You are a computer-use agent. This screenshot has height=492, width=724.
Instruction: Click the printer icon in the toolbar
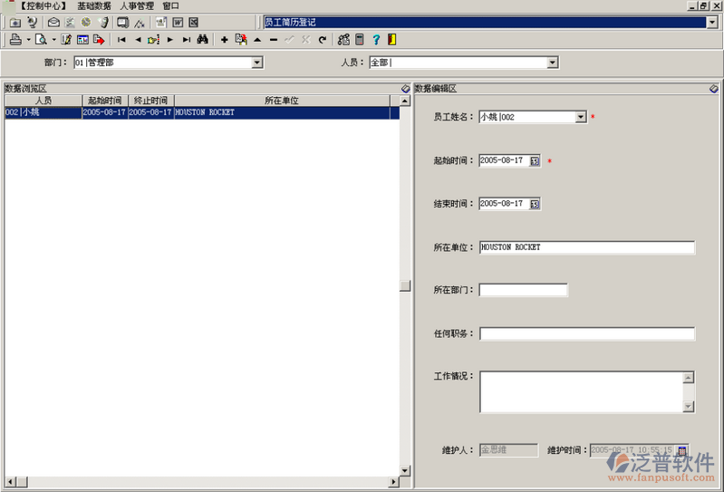pos(15,40)
